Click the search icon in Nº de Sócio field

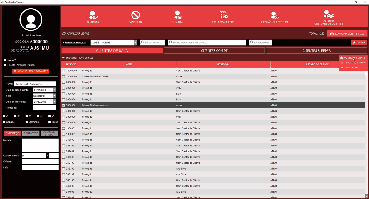click(x=142, y=42)
